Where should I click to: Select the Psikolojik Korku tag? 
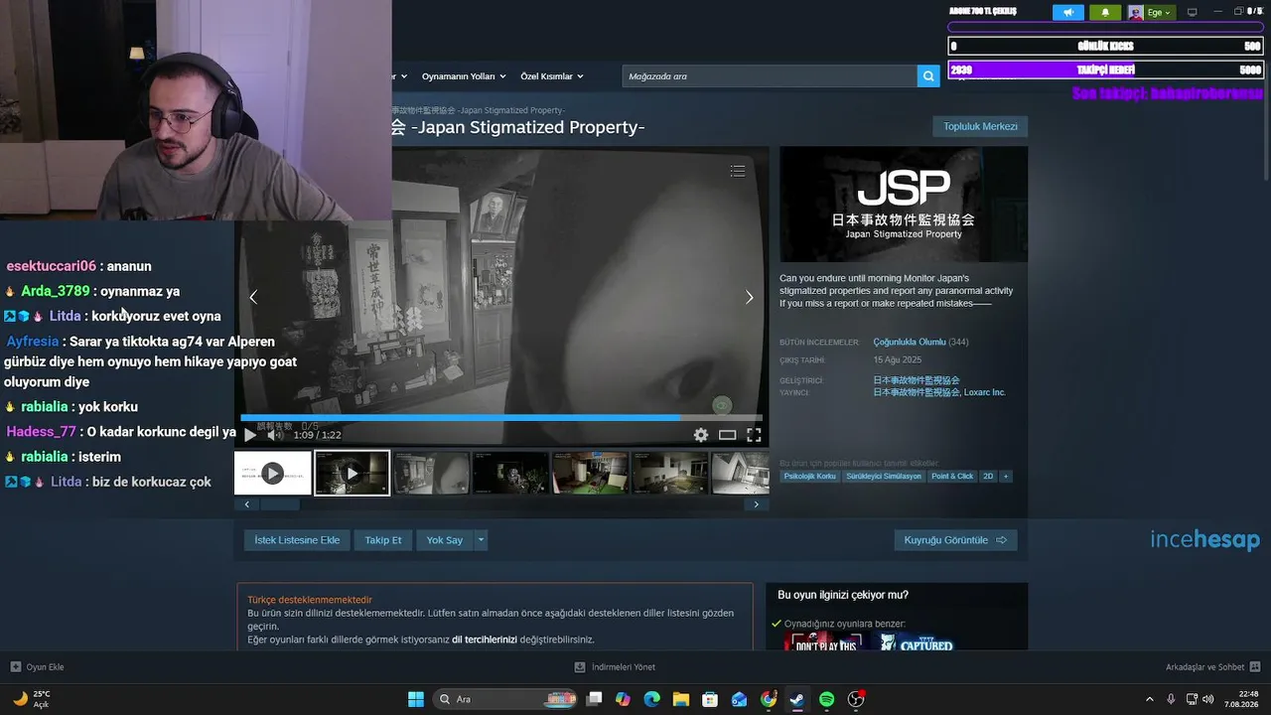pyautogui.click(x=810, y=477)
